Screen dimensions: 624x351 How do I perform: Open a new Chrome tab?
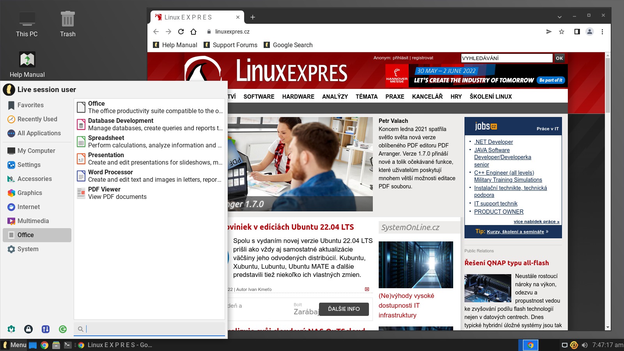[253, 17]
